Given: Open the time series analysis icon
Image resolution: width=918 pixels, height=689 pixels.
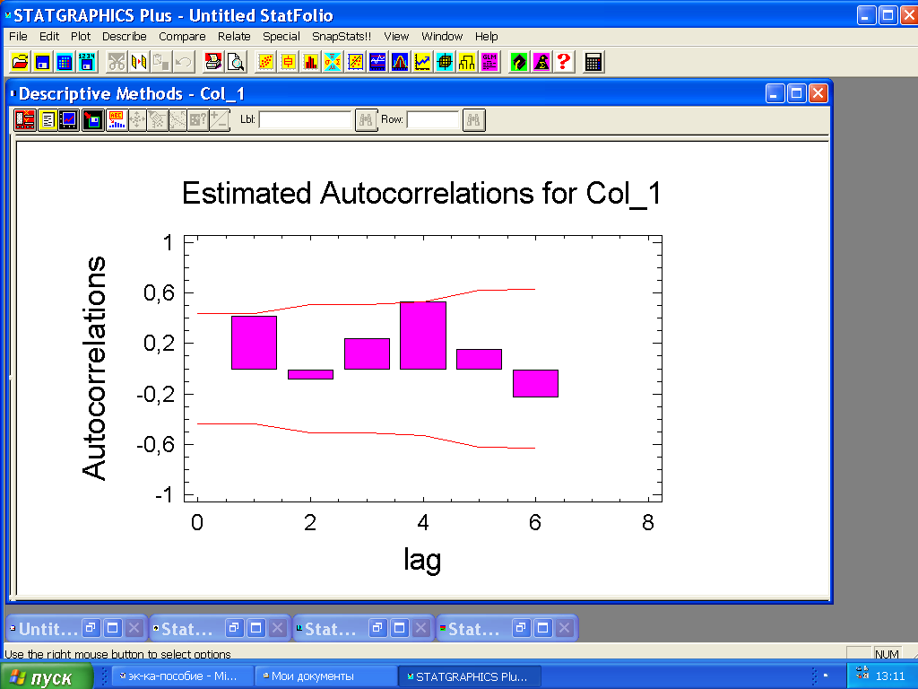Looking at the screenshot, I should coord(377,62).
